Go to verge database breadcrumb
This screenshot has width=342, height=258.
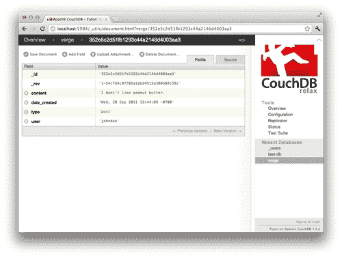67,40
